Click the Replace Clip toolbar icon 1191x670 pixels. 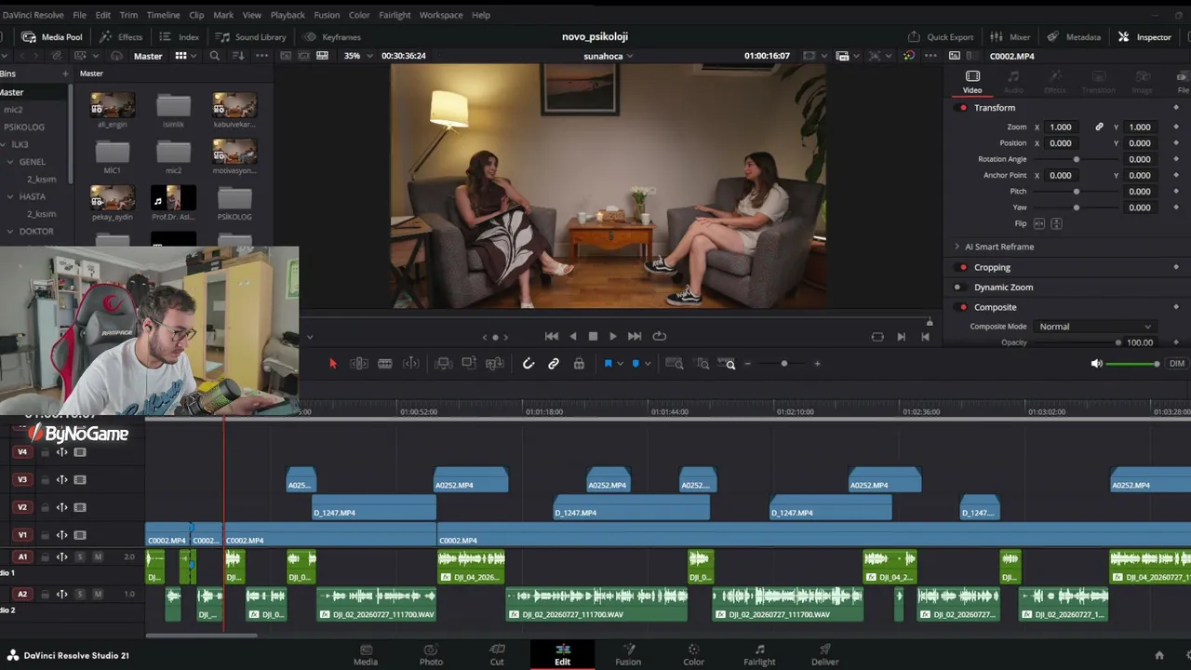pyautogui.click(x=495, y=364)
